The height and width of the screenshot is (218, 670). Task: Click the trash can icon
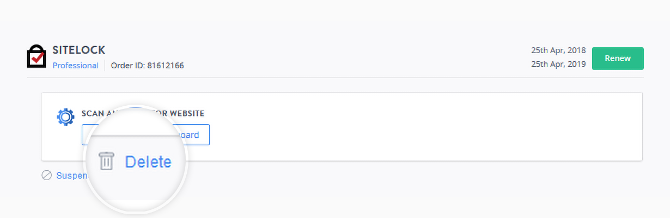[x=106, y=161]
